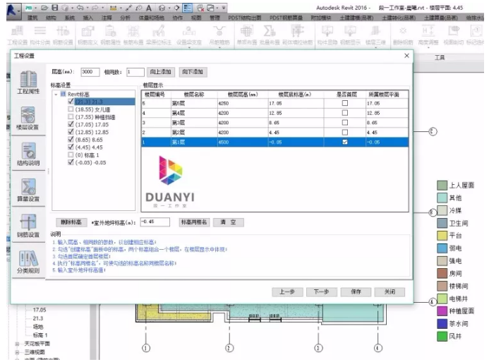Viewport: 489px width, 362px height.
Task: Toggle first-floor checkbox on row 1
Action: [x=345, y=142]
